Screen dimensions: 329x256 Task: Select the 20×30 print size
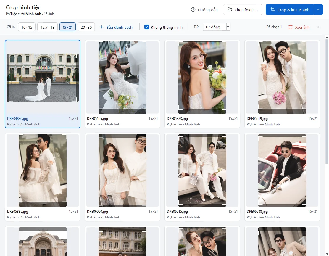click(x=86, y=27)
